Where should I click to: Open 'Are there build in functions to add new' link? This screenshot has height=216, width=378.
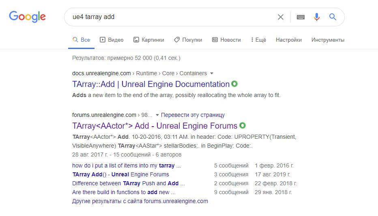tap(124, 192)
